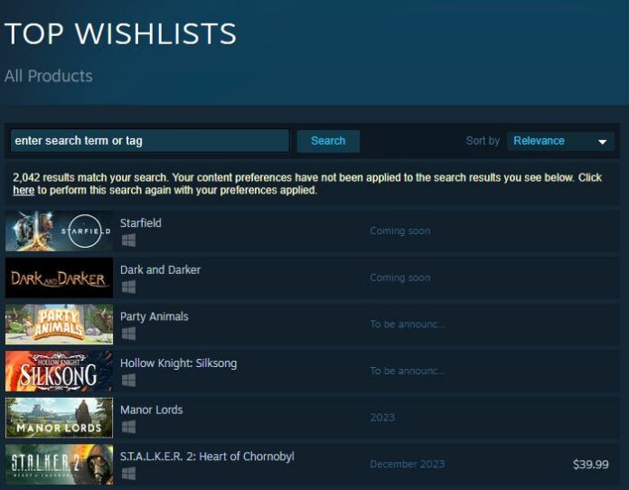Click the Windows icon under Manor Lords
The width and height of the screenshot is (629, 490).
click(x=128, y=427)
